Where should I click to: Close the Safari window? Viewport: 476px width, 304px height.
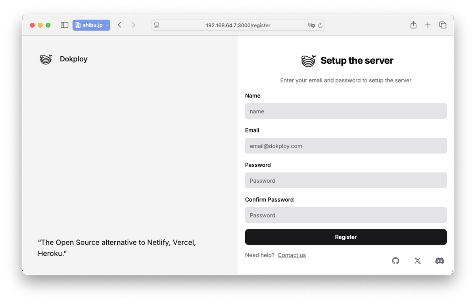pyautogui.click(x=33, y=25)
